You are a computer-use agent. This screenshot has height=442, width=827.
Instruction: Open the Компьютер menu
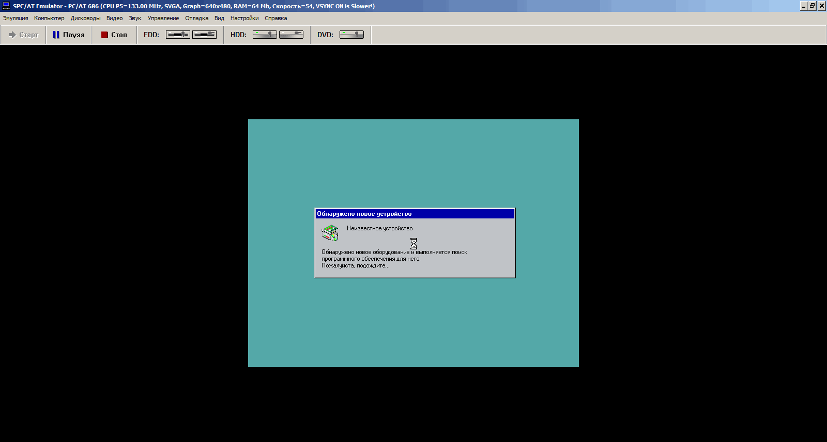49,18
